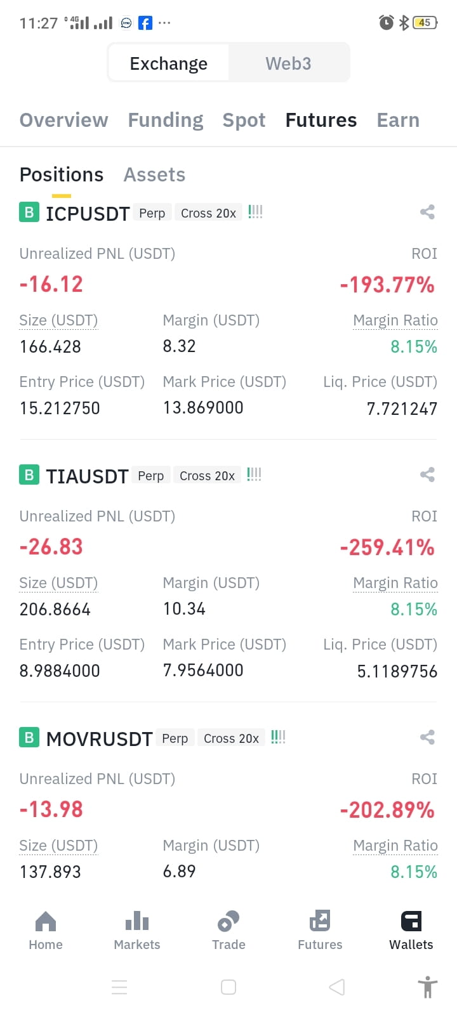Viewport: 457px width, 1015px height.
Task: Go to the Spot tab
Action: pos(244,120)
